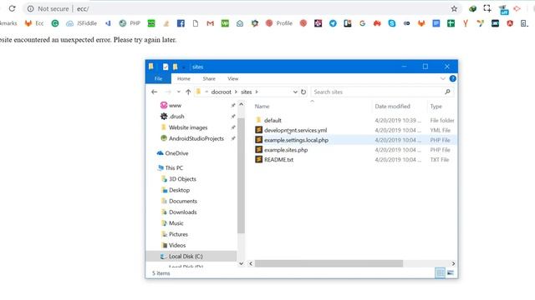
Task: Open the address bar history dropdown
Action: [295, 92]
